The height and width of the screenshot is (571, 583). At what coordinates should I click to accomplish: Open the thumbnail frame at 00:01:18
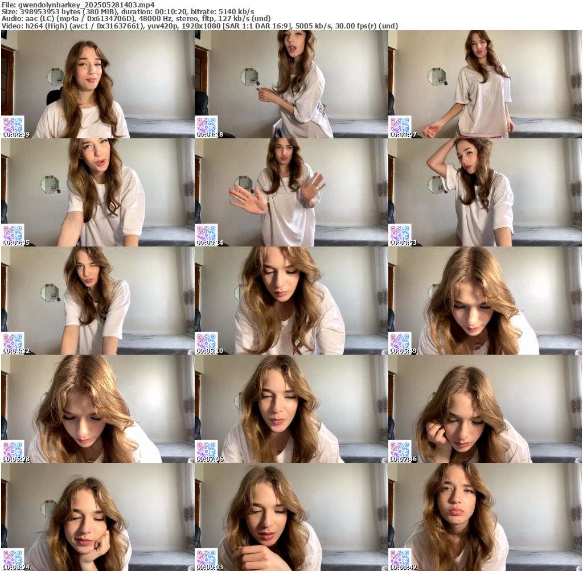tap(291, 84)
